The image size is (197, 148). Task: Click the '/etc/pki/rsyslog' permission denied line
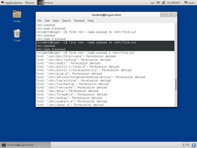click(73, 60)
